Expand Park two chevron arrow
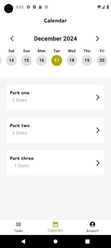 tap(98, 130)
